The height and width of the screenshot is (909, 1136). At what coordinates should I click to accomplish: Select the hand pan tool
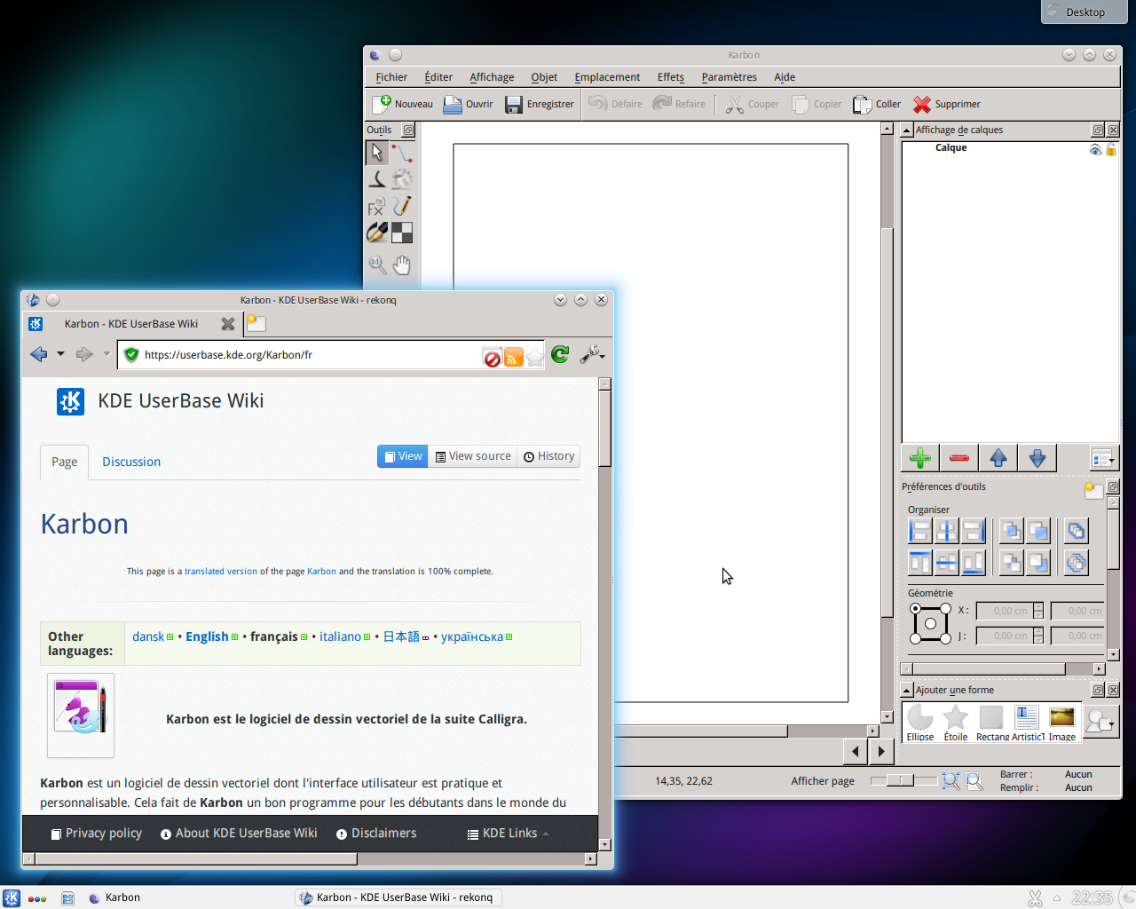[x=402, y=265]
